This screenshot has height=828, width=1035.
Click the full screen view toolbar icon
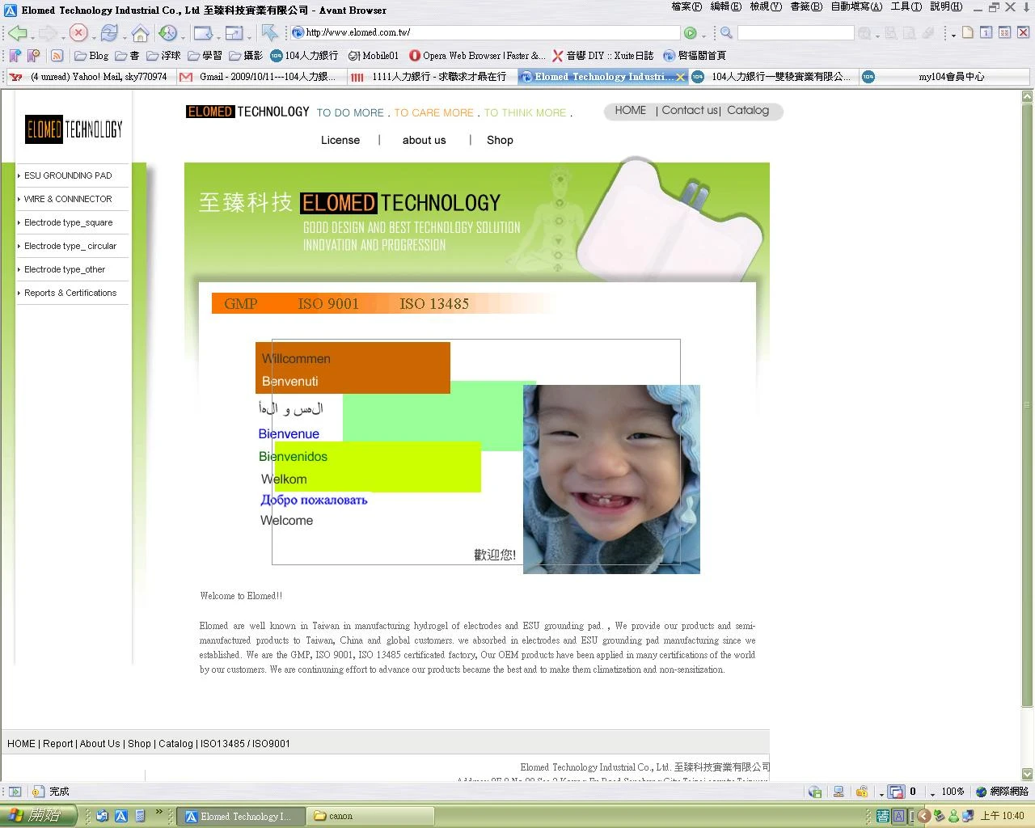(233, 33)
